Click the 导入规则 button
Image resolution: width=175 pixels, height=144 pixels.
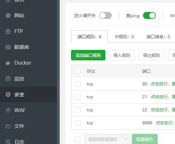point(122,55)
